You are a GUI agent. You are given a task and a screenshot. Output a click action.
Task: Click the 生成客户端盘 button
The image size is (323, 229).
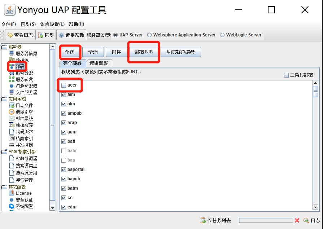(181, 52)
